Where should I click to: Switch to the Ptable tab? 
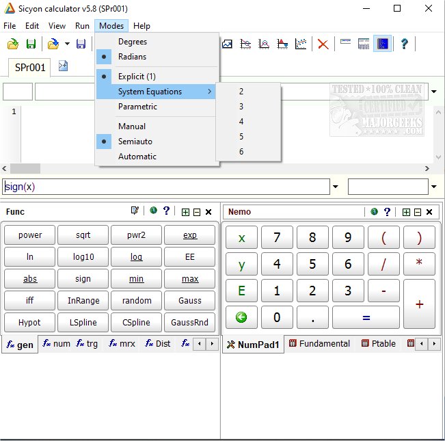coord(379,344)
